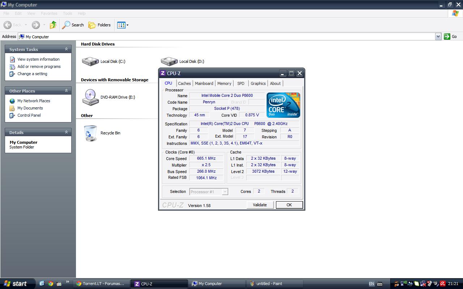Switch to My Computer taskbar button
The width and height of the screenshot is (463, 289).
[x=217, y=284]
